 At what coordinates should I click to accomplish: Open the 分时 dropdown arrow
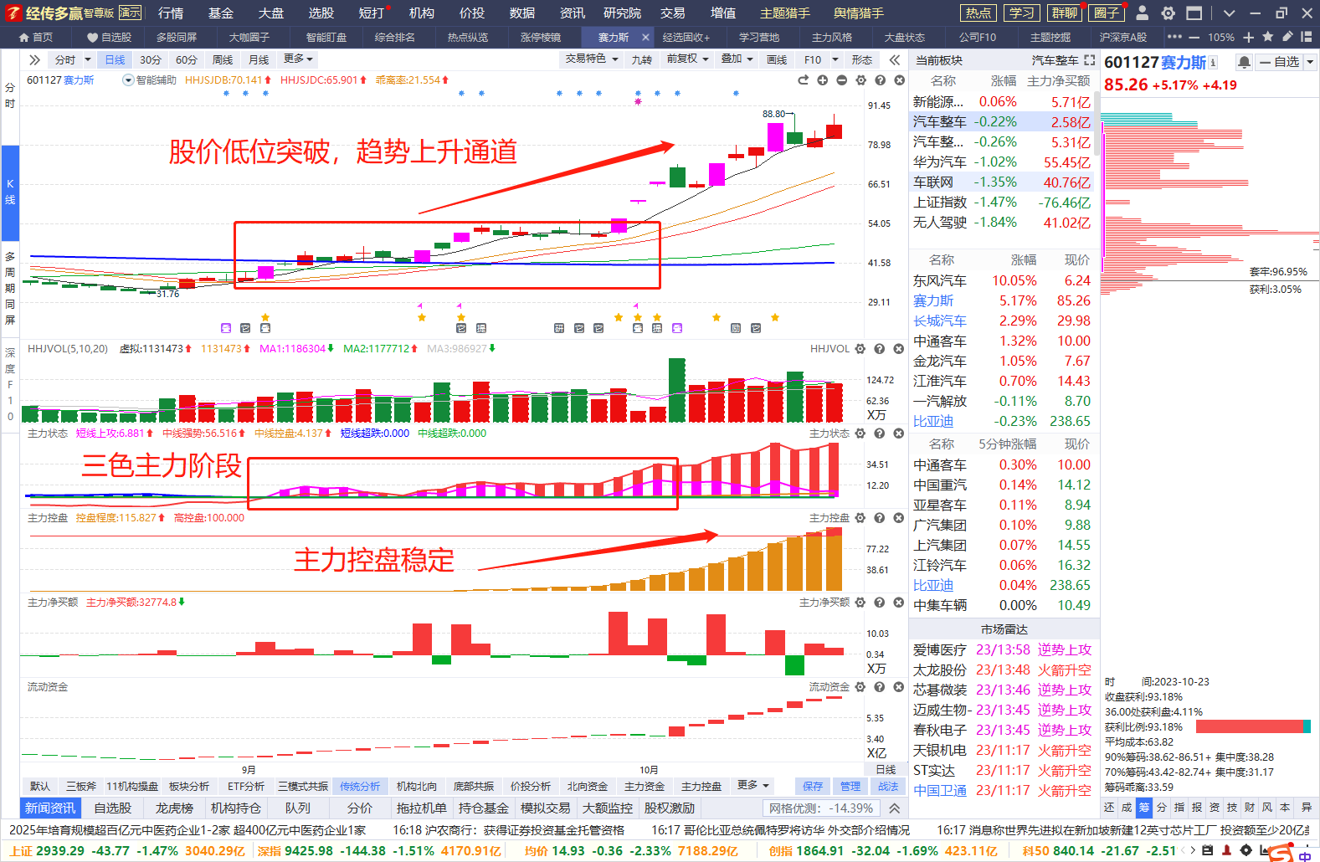point(88,59)
